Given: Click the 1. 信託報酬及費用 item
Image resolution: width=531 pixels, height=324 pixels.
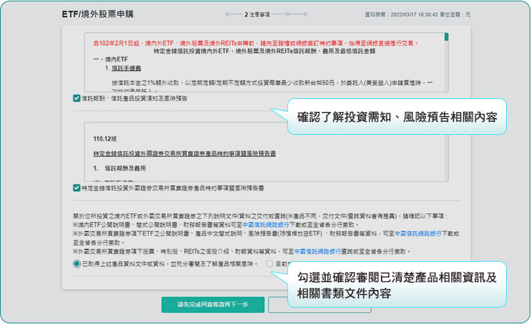Looking at the screenshot, I should (119, 168).
